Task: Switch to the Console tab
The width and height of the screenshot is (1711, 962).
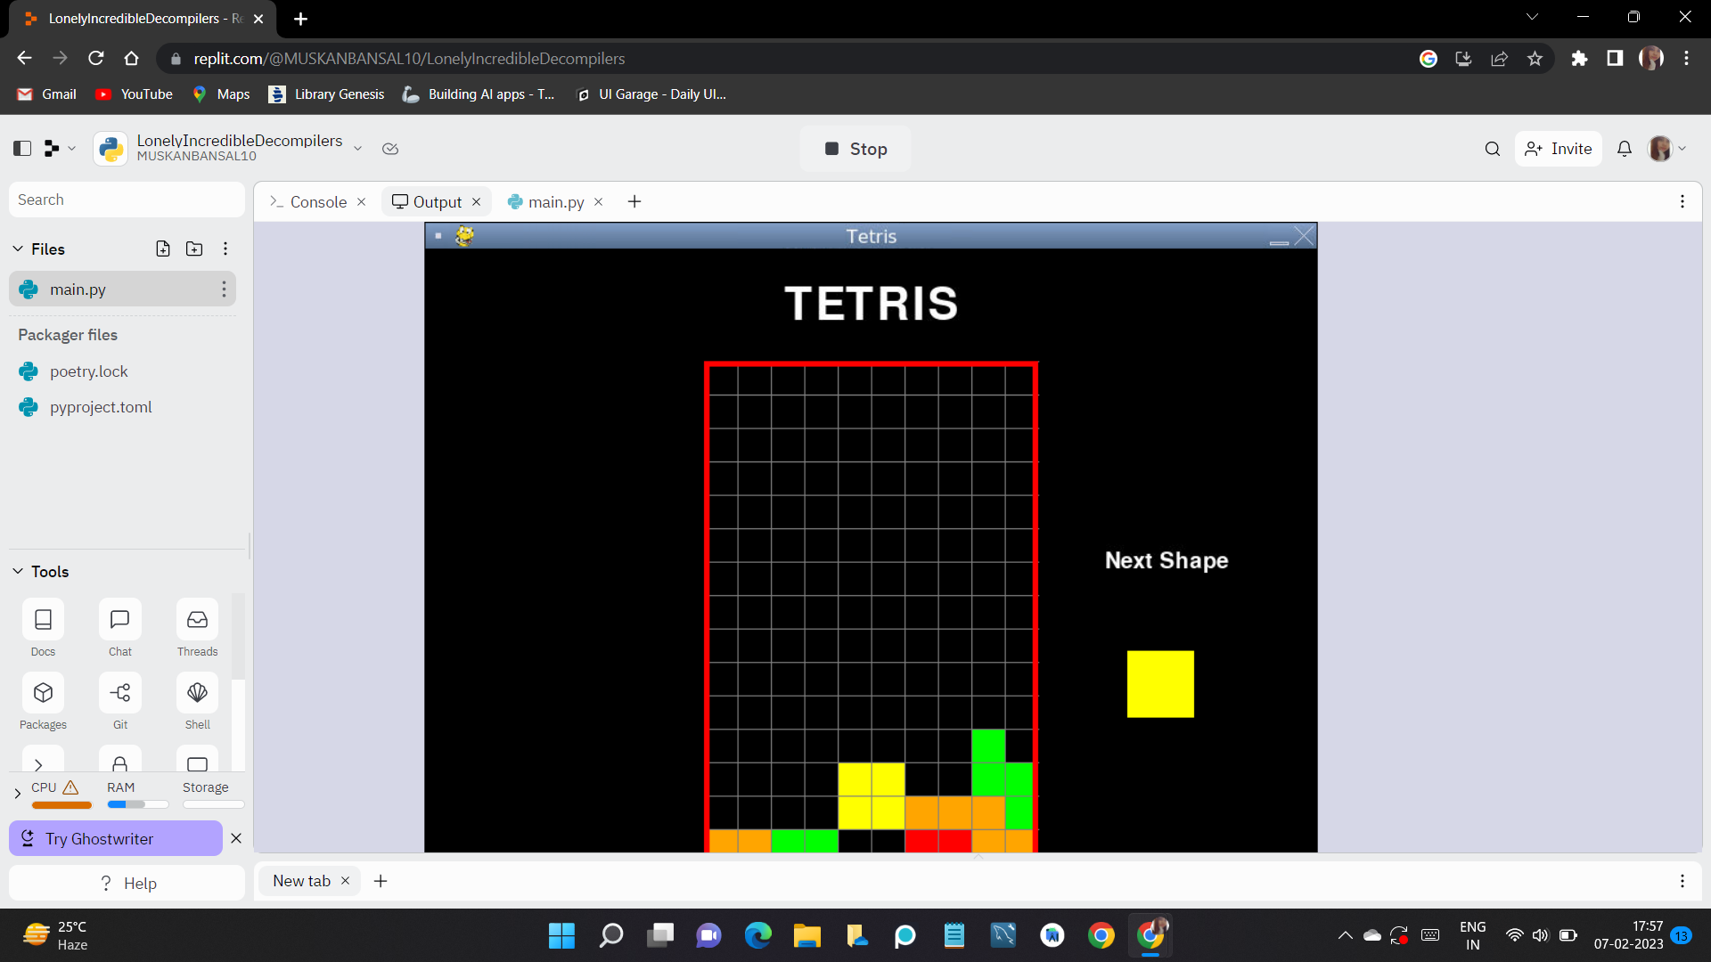Action: tap(318, 201)
